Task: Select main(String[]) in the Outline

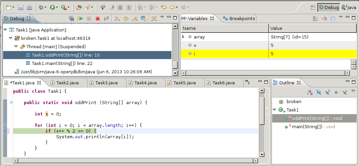Action: coord(307,127)
